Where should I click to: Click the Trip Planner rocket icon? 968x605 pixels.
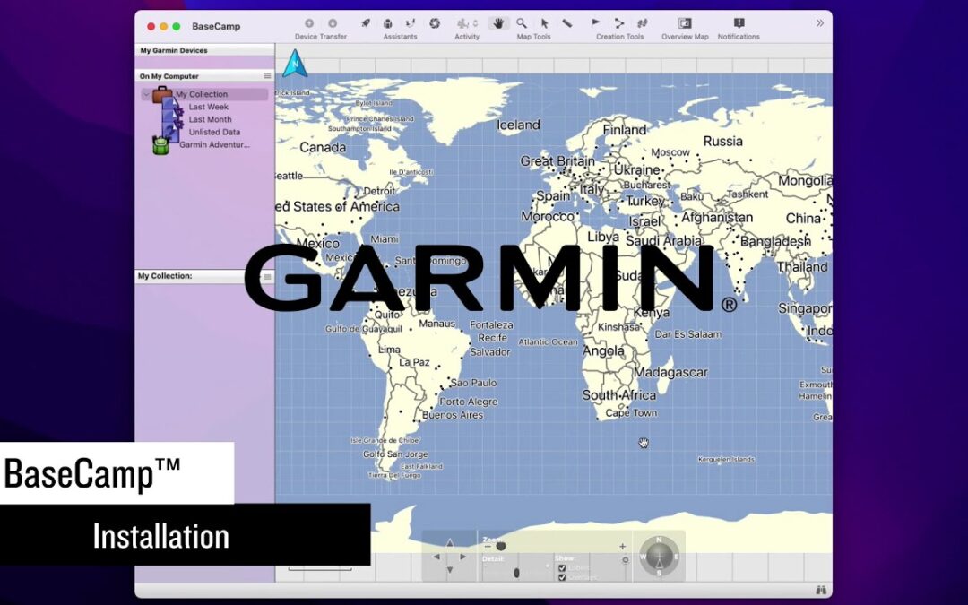(365, 23)
